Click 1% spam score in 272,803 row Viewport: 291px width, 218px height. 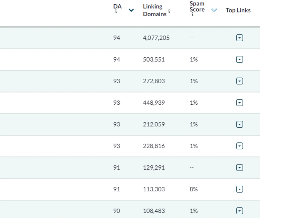(194, 81)
